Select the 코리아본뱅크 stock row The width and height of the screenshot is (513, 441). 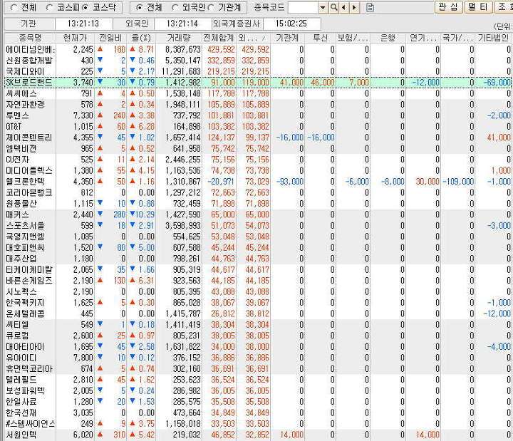click(259, 192)
